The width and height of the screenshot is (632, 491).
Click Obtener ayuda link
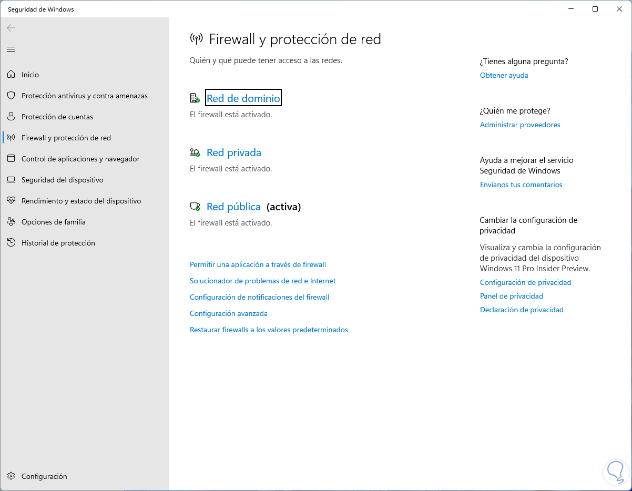[504, 75]
